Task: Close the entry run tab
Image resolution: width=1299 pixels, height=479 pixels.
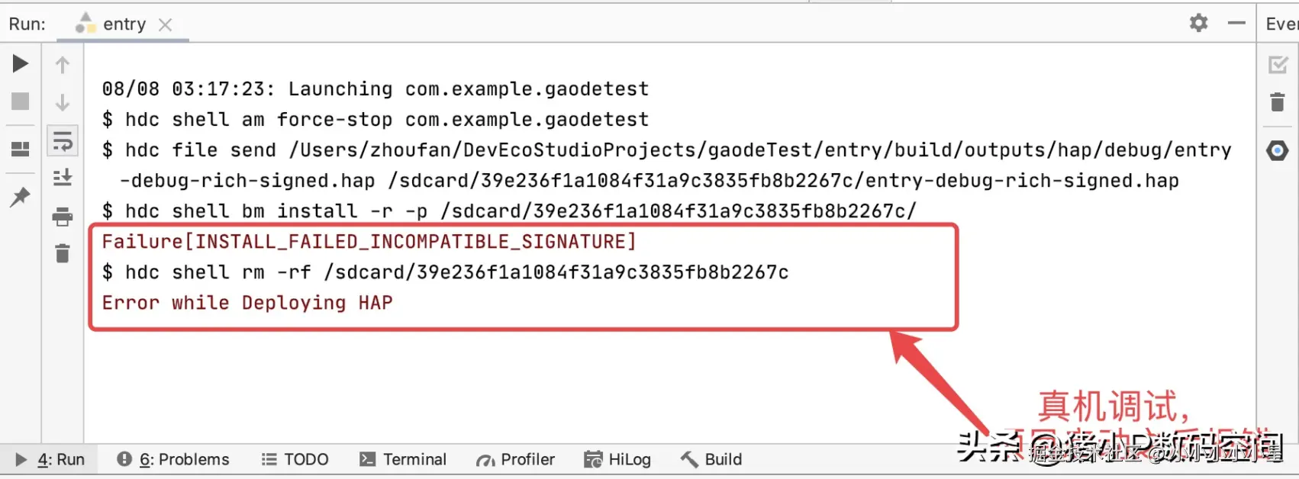Action: click(x=165, y=24)
